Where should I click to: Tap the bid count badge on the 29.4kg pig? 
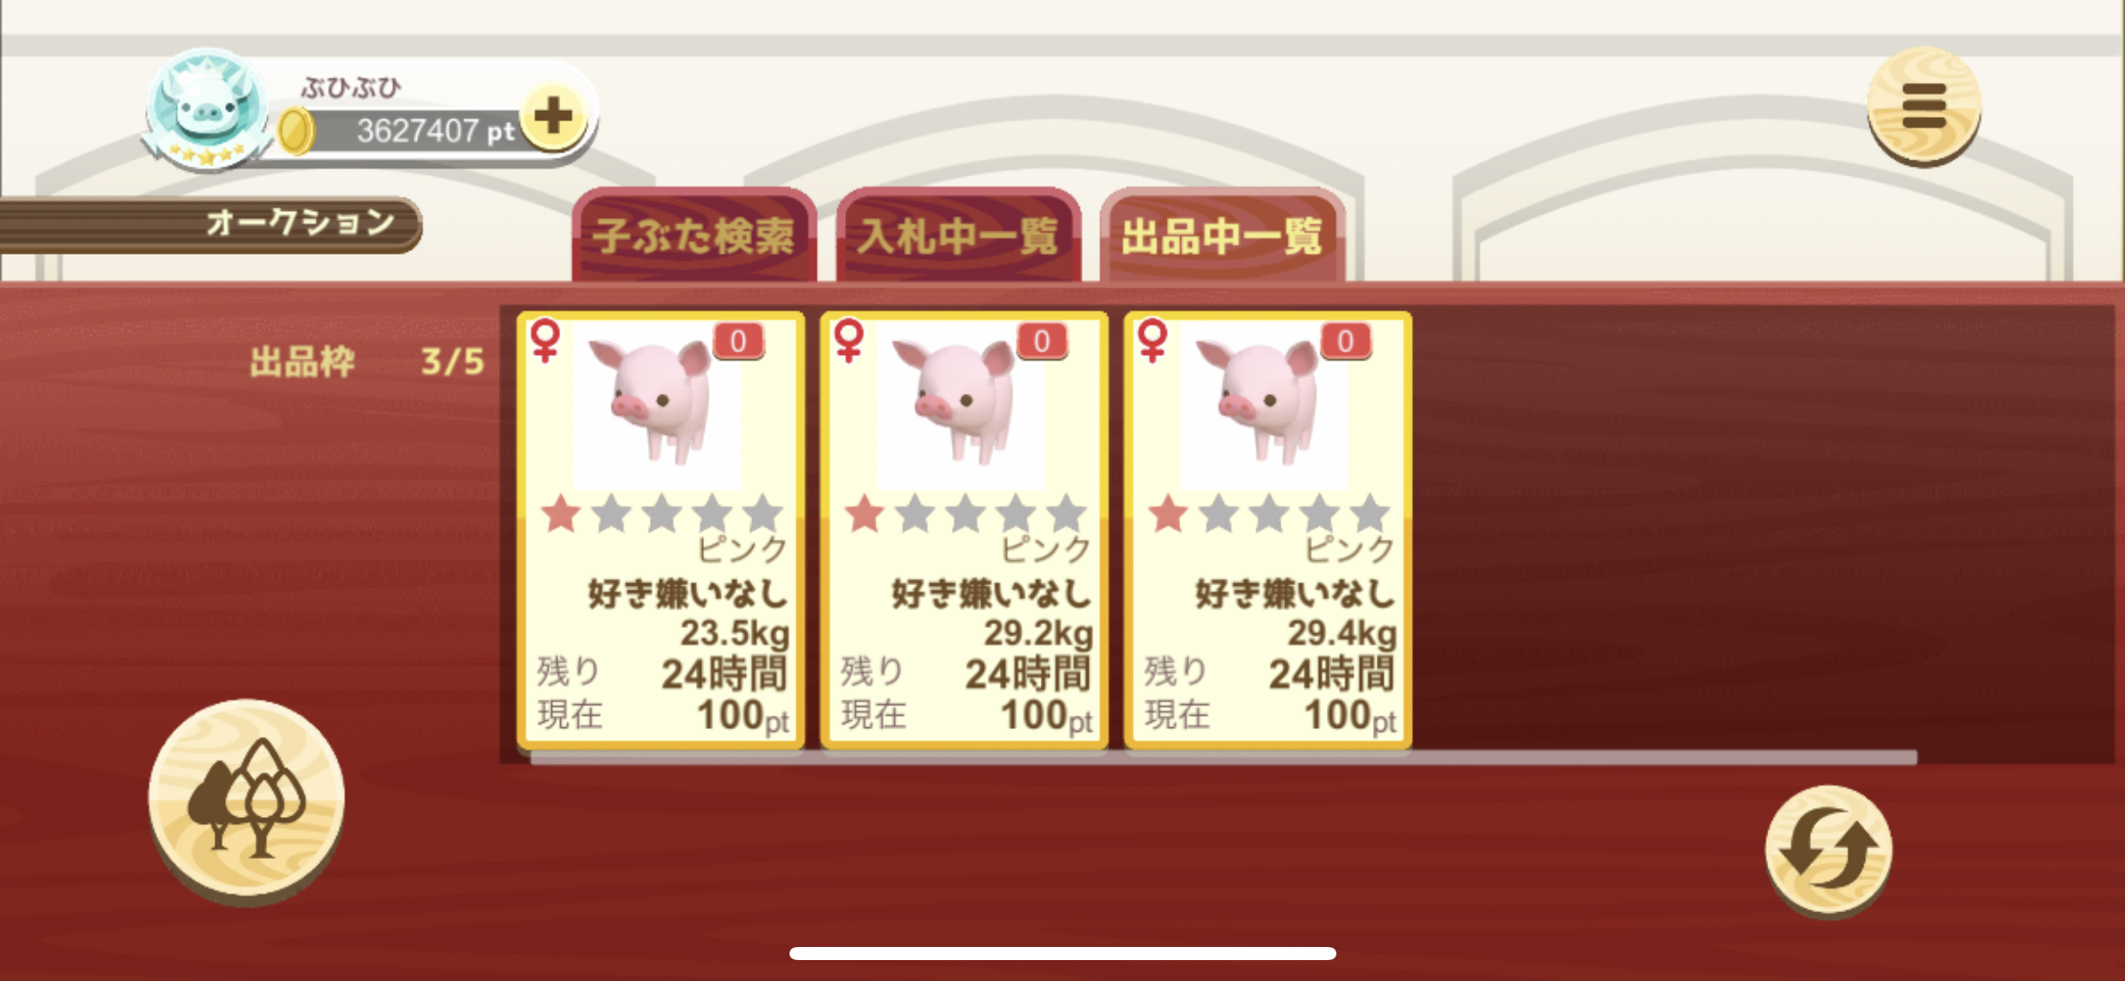pos(1345,341)
